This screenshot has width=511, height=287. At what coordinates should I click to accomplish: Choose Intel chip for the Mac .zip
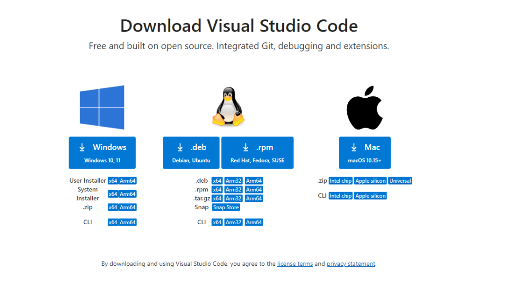point(341,181)
